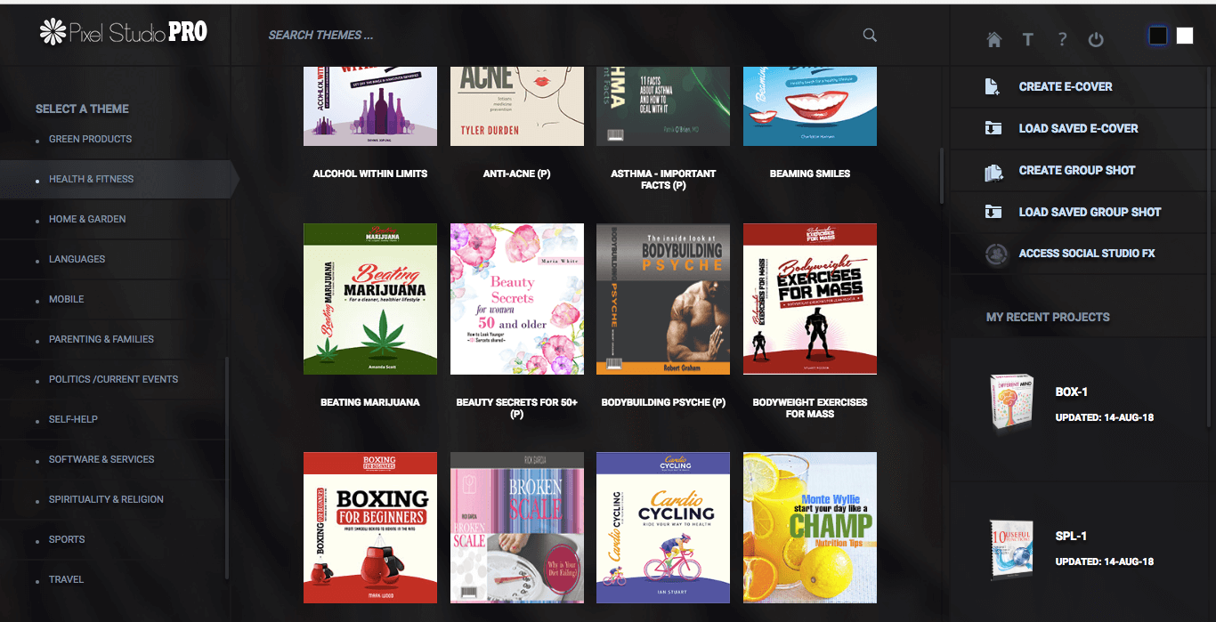Choose Create Group Shot
1216x622 pixels.
click(1077, 171)
